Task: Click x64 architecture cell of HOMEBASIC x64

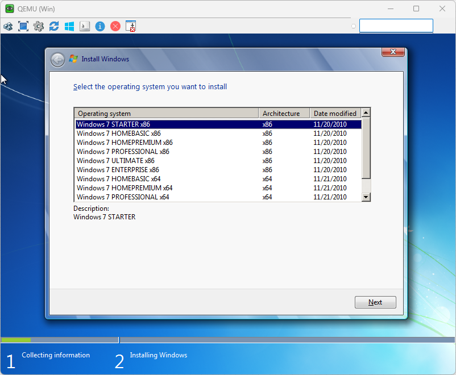Action: pos(267,179)
